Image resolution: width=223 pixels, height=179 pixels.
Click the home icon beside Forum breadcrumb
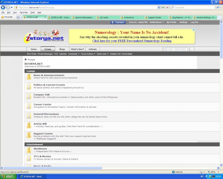pyautogui.click(x=26, y=59)
